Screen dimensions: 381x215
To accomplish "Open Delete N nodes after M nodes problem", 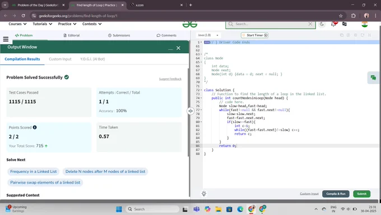I will pyautogui.click(x=105, y=171).
